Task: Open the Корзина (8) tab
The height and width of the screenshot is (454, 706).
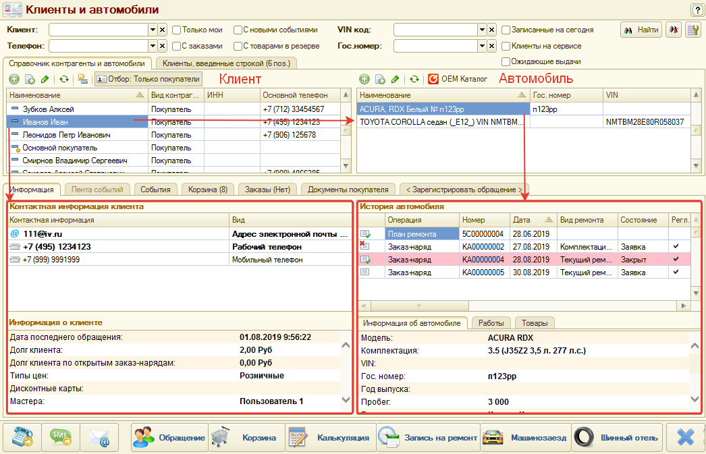Action: pos(208,190)
